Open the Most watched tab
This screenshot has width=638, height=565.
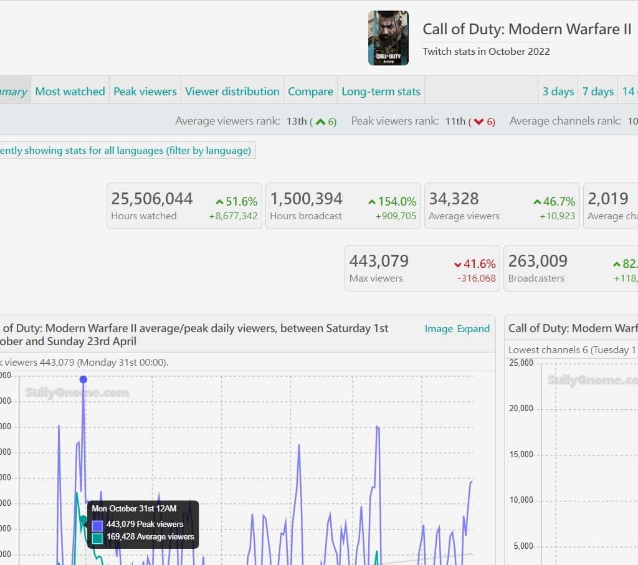[70, 92]
